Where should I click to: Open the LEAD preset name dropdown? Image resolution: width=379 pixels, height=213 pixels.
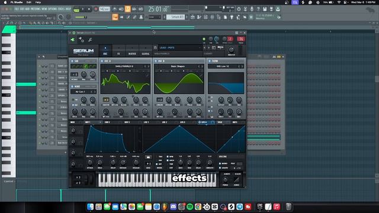[x=179, y=47]
